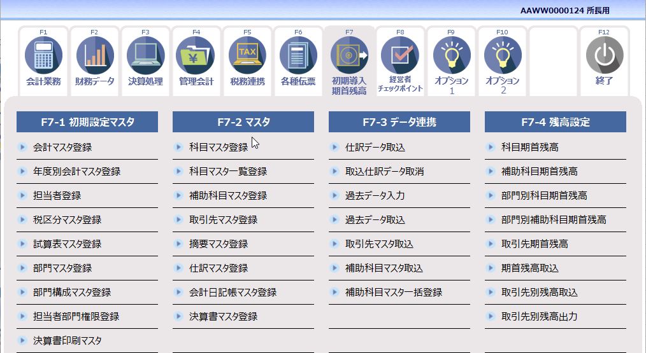Select the F3 決算処理 laptop icon
646x353 pixels.
[x=145, y=55]
